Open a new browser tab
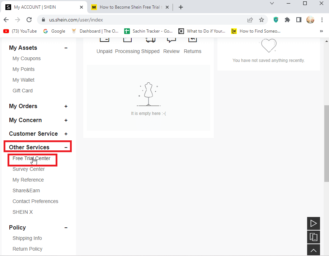 pos(181,7)
